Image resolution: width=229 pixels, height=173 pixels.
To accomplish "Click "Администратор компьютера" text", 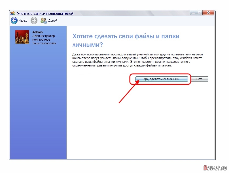I will (x=44, y=38).
